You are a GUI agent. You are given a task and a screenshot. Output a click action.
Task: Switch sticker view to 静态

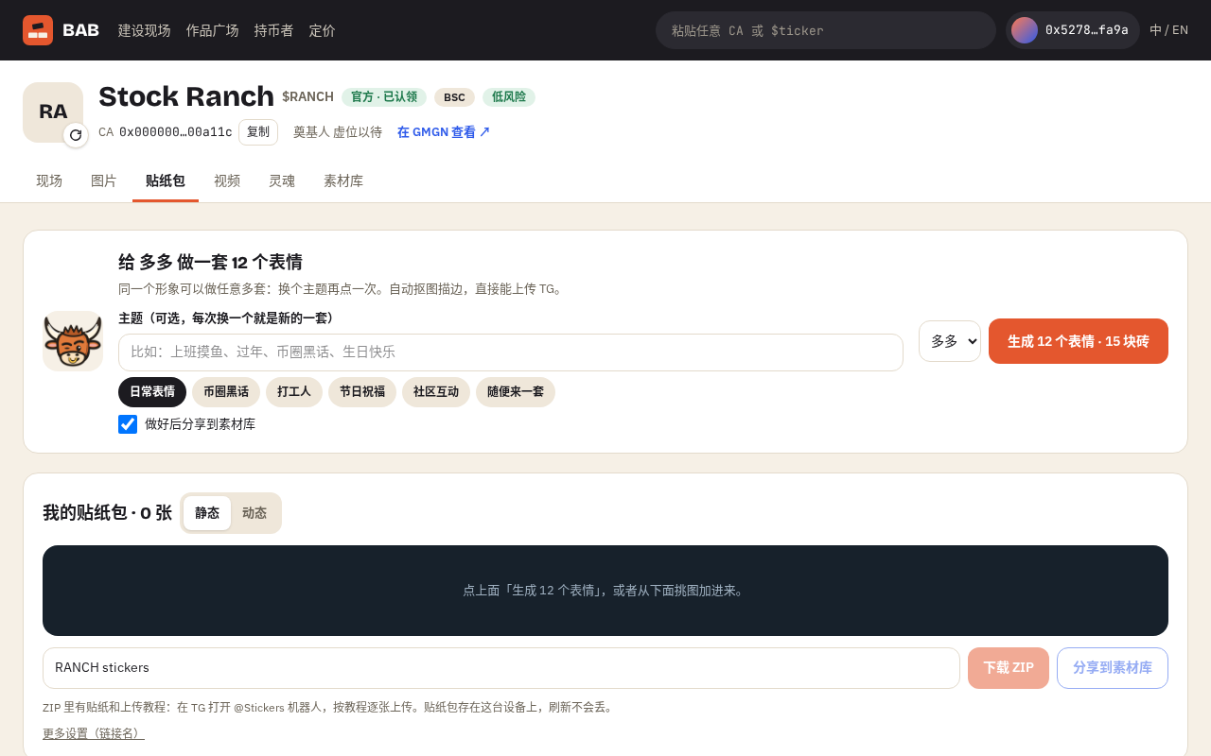click(207, 513)
